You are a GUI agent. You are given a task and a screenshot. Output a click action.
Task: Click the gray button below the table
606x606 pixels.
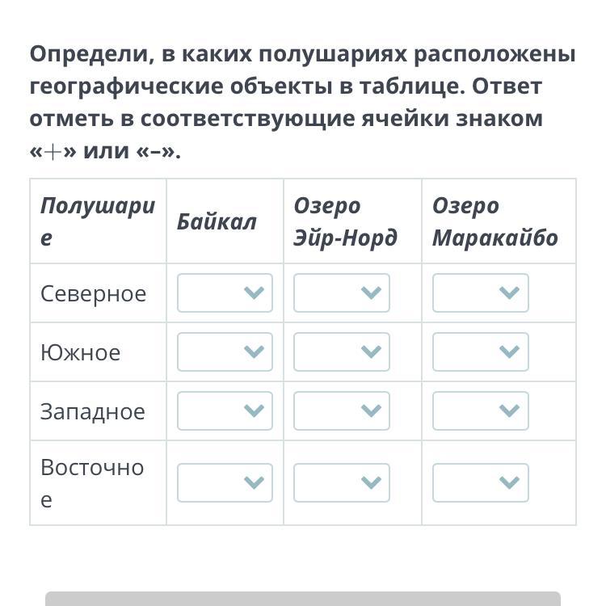[303, 598]
